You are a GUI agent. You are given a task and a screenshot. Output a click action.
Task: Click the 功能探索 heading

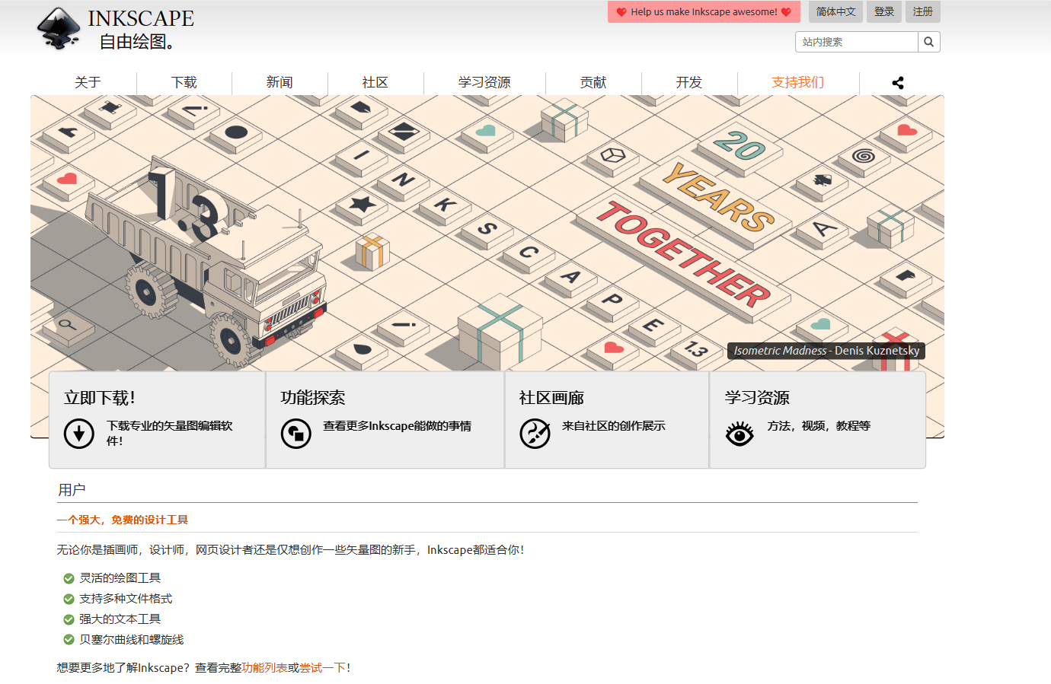[x=313, y=398]
